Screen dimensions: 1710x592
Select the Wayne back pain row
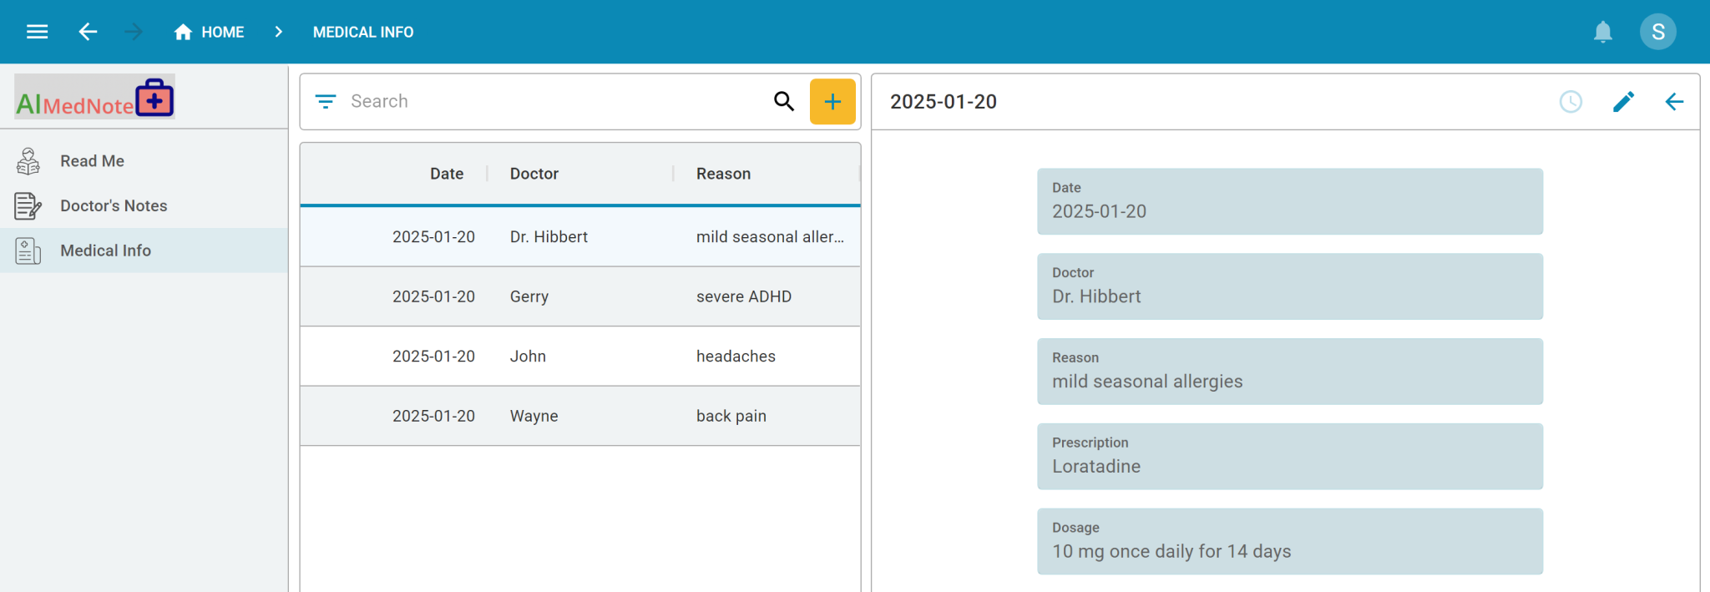(x=579, y=416)
